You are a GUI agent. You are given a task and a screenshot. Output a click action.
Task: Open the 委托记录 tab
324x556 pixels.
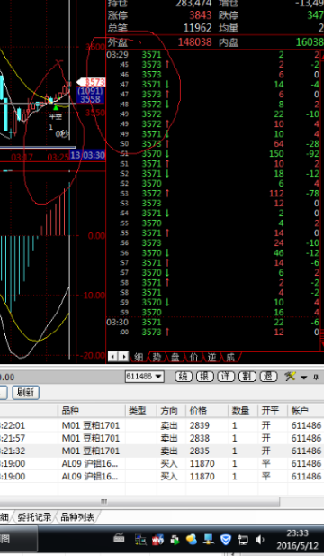[x=34, y=517]
